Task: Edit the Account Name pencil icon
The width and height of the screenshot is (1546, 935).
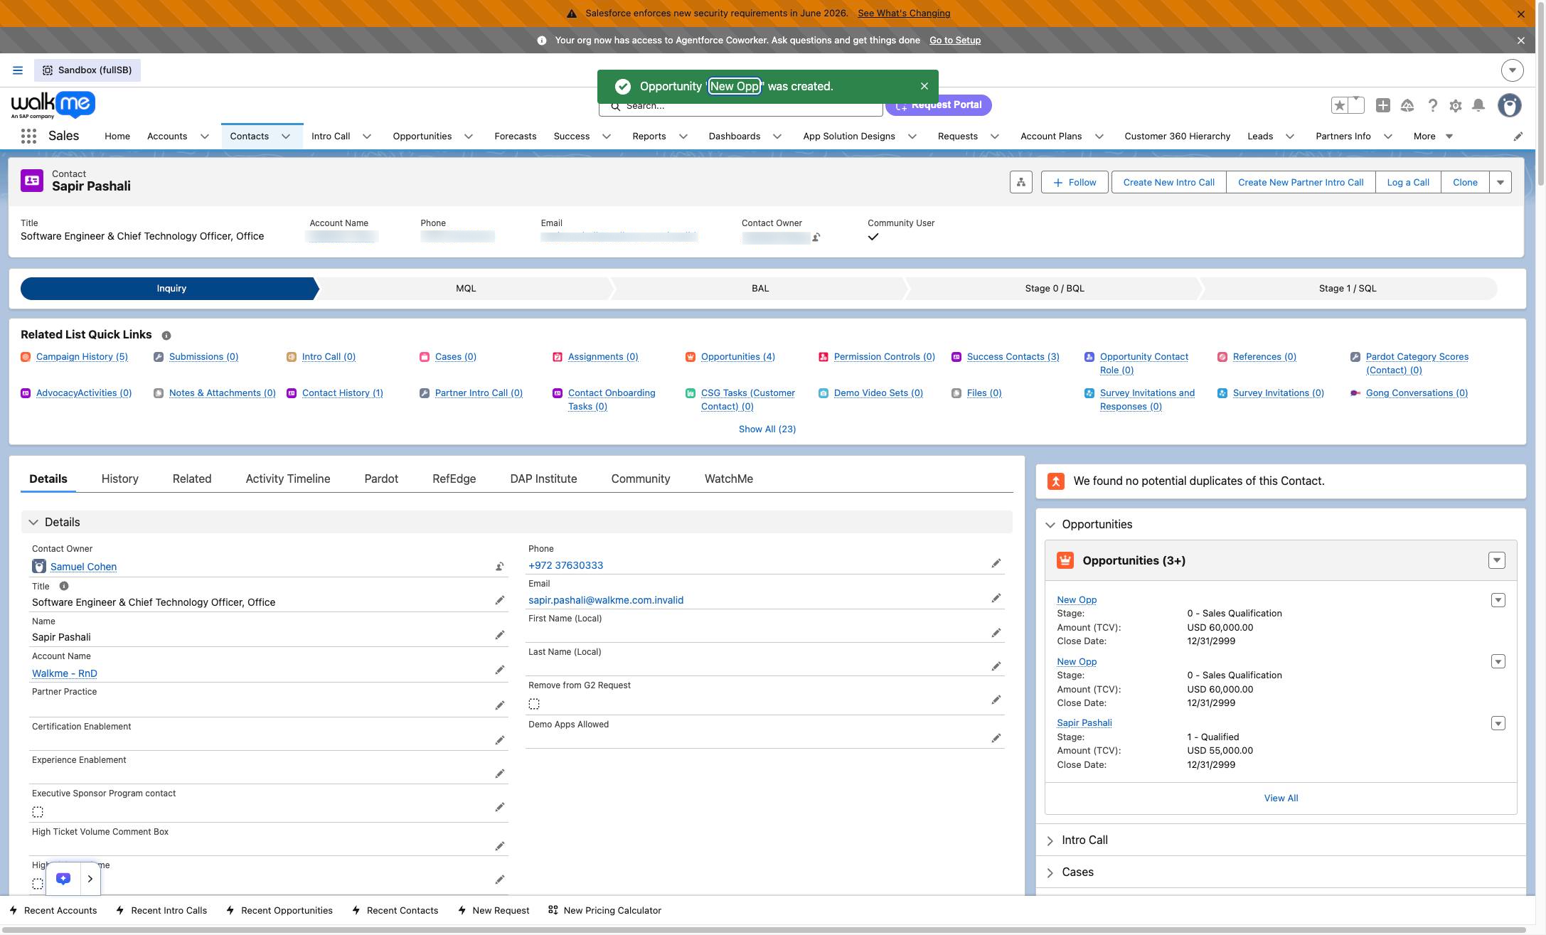Action: pyautogui.click(x=500, y=670)
